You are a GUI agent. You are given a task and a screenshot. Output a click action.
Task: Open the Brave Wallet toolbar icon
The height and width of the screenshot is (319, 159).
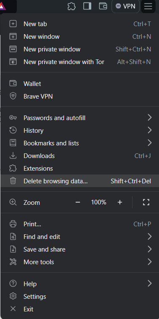click(103, 6)
